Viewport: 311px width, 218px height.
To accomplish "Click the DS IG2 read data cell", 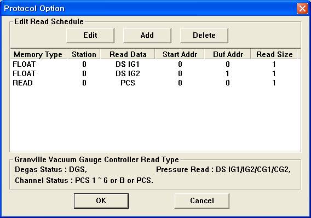I will coord(128,73).
